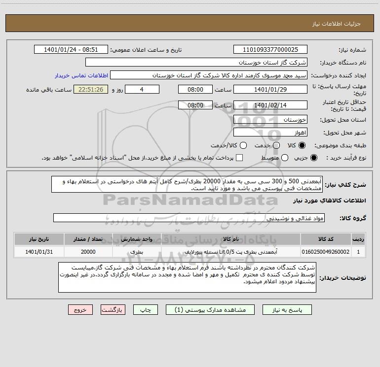Click remaining time field 22:51:26
380x367 pixels.
point(91,89)
